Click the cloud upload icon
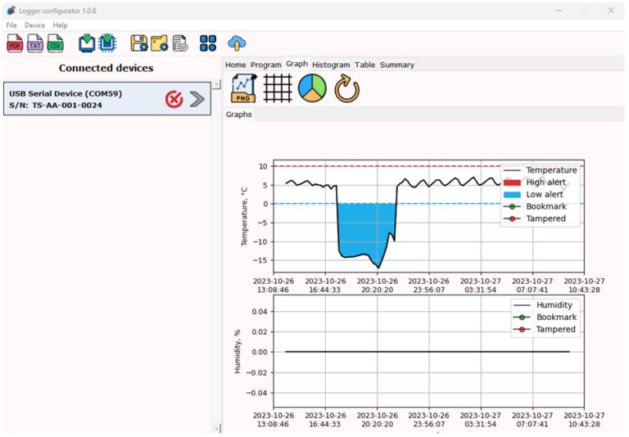The height and width of the screenshot is (437, 629). click(x=237, y=43)
